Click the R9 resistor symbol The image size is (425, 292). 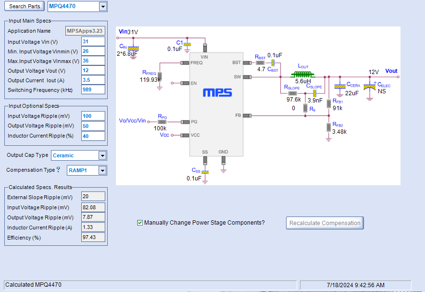pos(305,108)
